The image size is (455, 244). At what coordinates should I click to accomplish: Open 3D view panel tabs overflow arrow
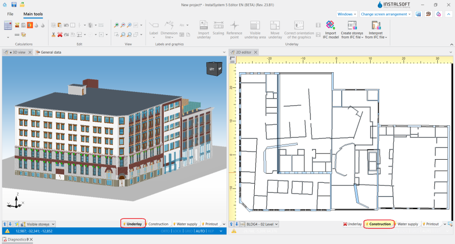pyautogui.click(x=224, y=52)
